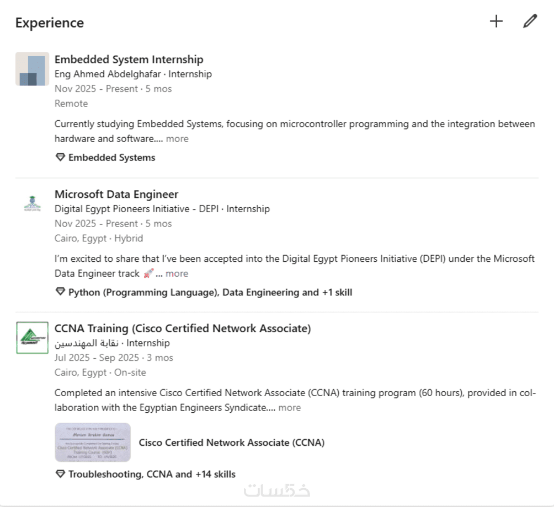The height and width of the screenshot is (507, 554).
Task: Show Troubleshooting, CCNA and +14 skills
Action: click(152, 474)
